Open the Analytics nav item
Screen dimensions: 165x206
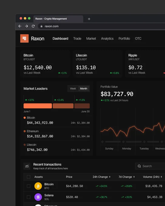point(107,38)
